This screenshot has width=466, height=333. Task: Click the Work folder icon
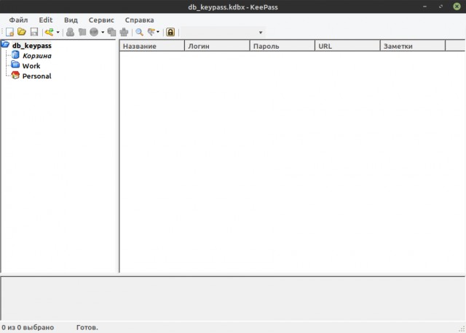[x=15, y=65]
